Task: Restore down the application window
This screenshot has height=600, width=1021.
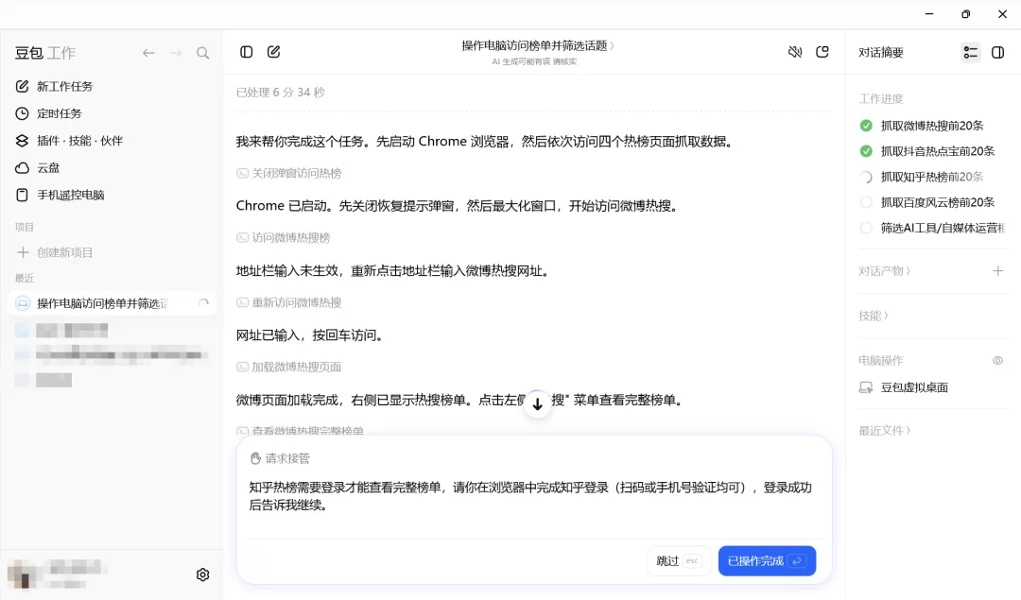Action: click(x=965, y=13)
